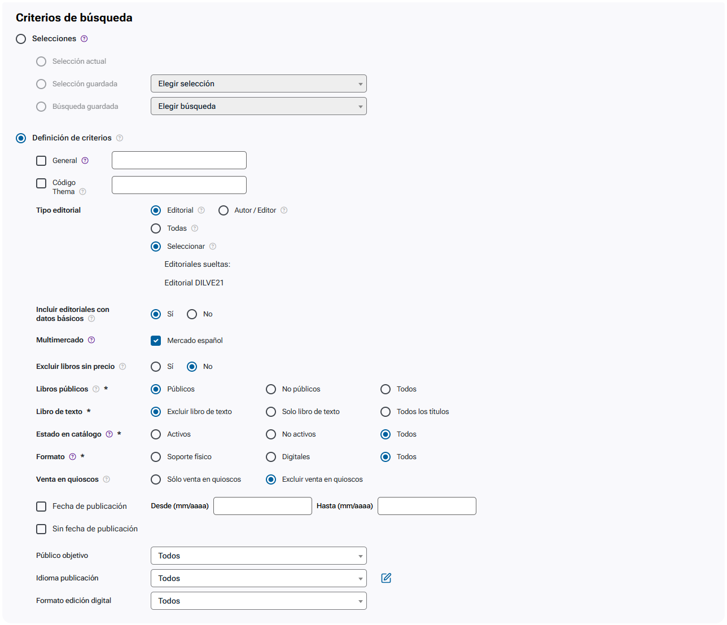
Task: Click the Desde (mm/aaaa) date field
Action: [262, 506]
